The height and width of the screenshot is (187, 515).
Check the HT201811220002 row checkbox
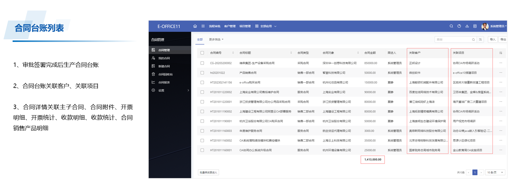pos(202,92)
